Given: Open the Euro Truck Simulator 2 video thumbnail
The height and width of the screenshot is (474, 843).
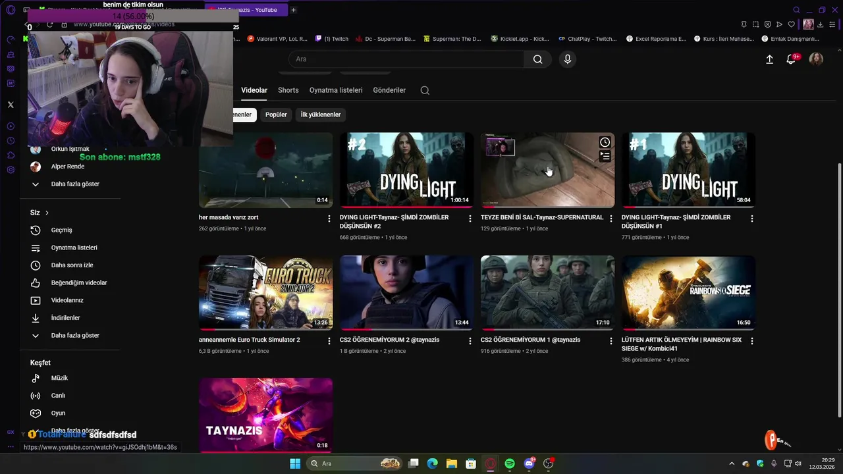Looking at the screenshot, I should click(x=266, y=292).
